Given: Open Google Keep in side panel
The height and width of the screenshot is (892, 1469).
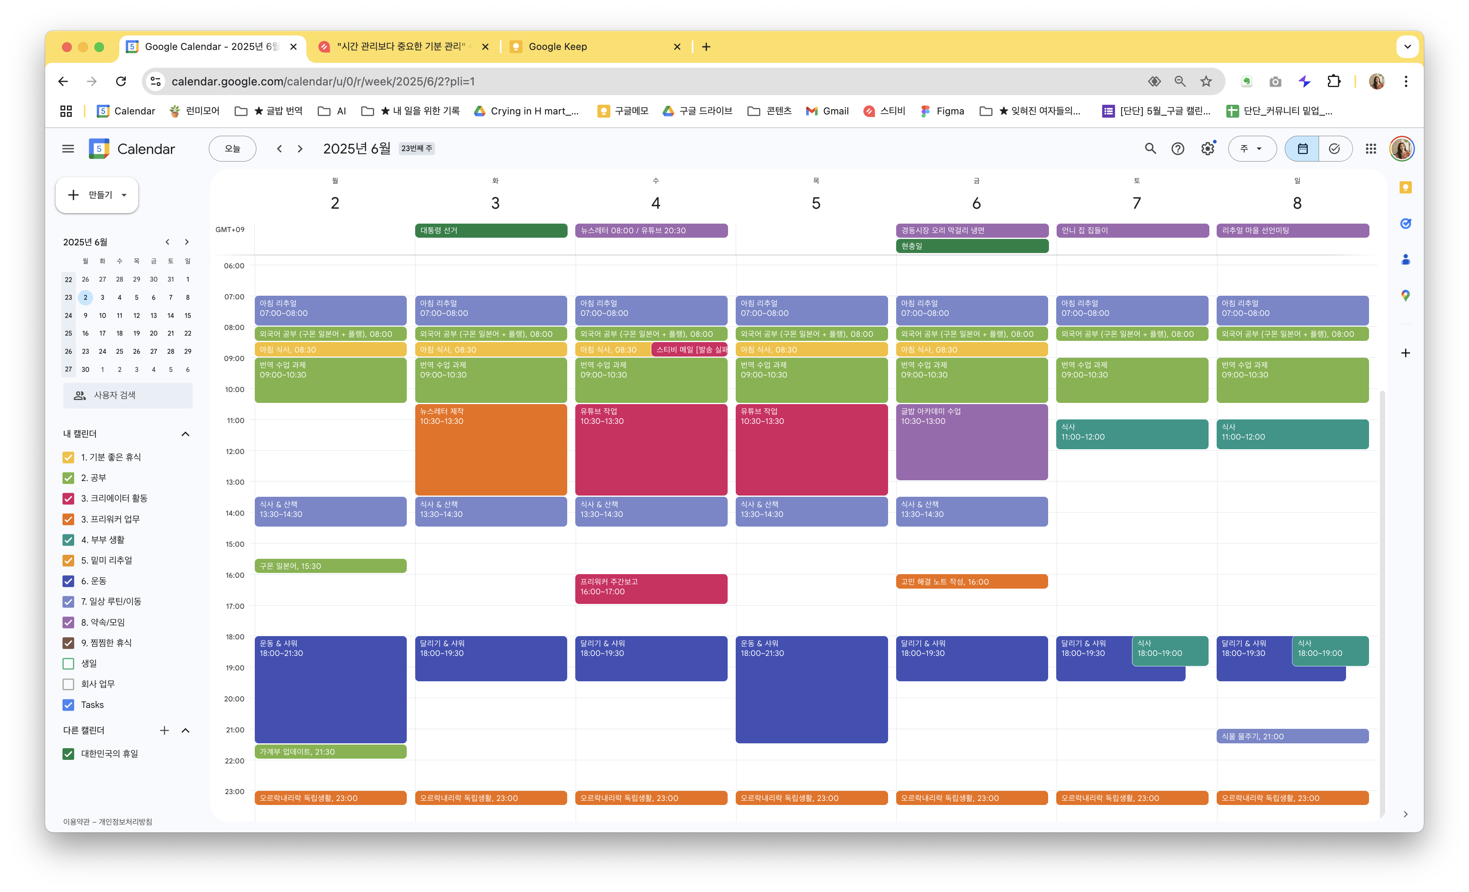Looking at the screenshot, I should tap(1405, 188).
